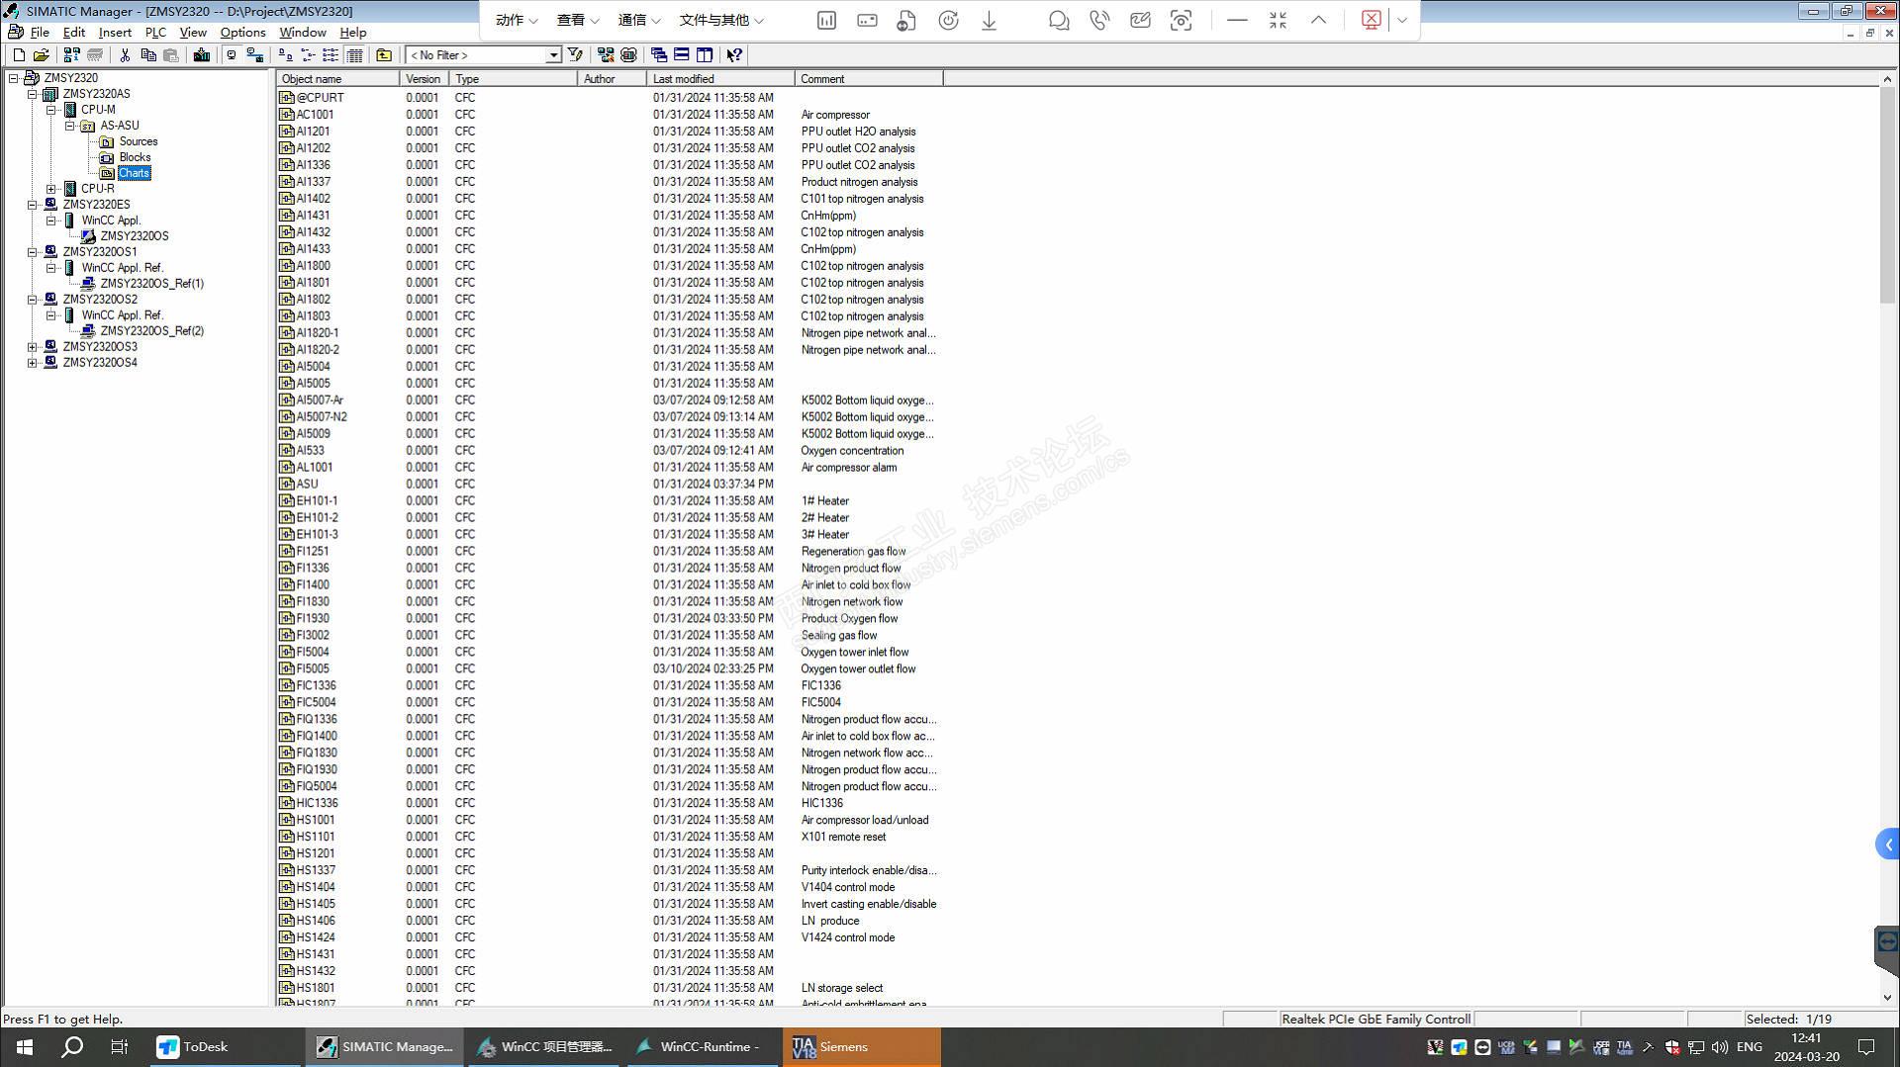Open the Windows notification center
This screenshot has width=1900, height=1067.
click(x=1866, y=1046)
